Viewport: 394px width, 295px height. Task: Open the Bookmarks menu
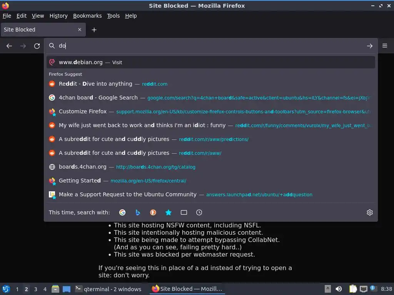tap(87, 16)
